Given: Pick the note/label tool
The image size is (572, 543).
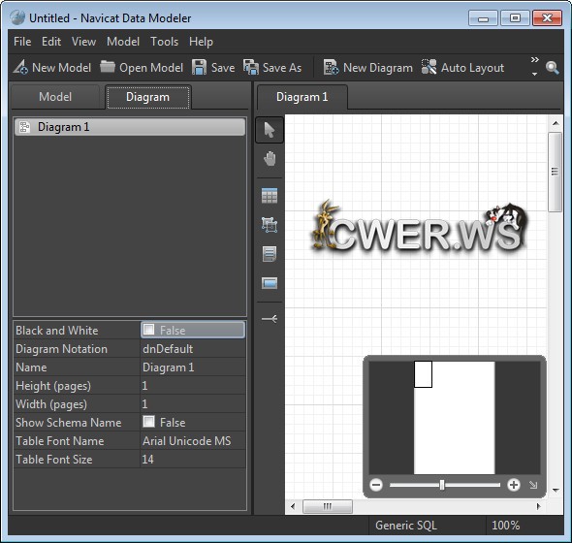Looking at the screenshot, I should [270, 254].
